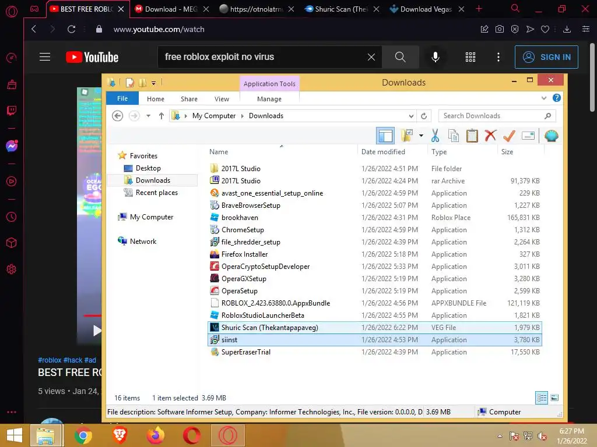Screen dimensions: 597x447
Task: Toggle the preview pane layout icon
Action: click(385, 136)
